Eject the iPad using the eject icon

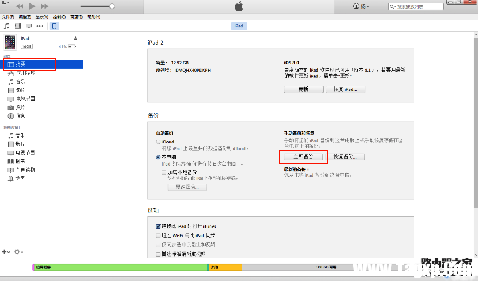(x=76, y=38)
